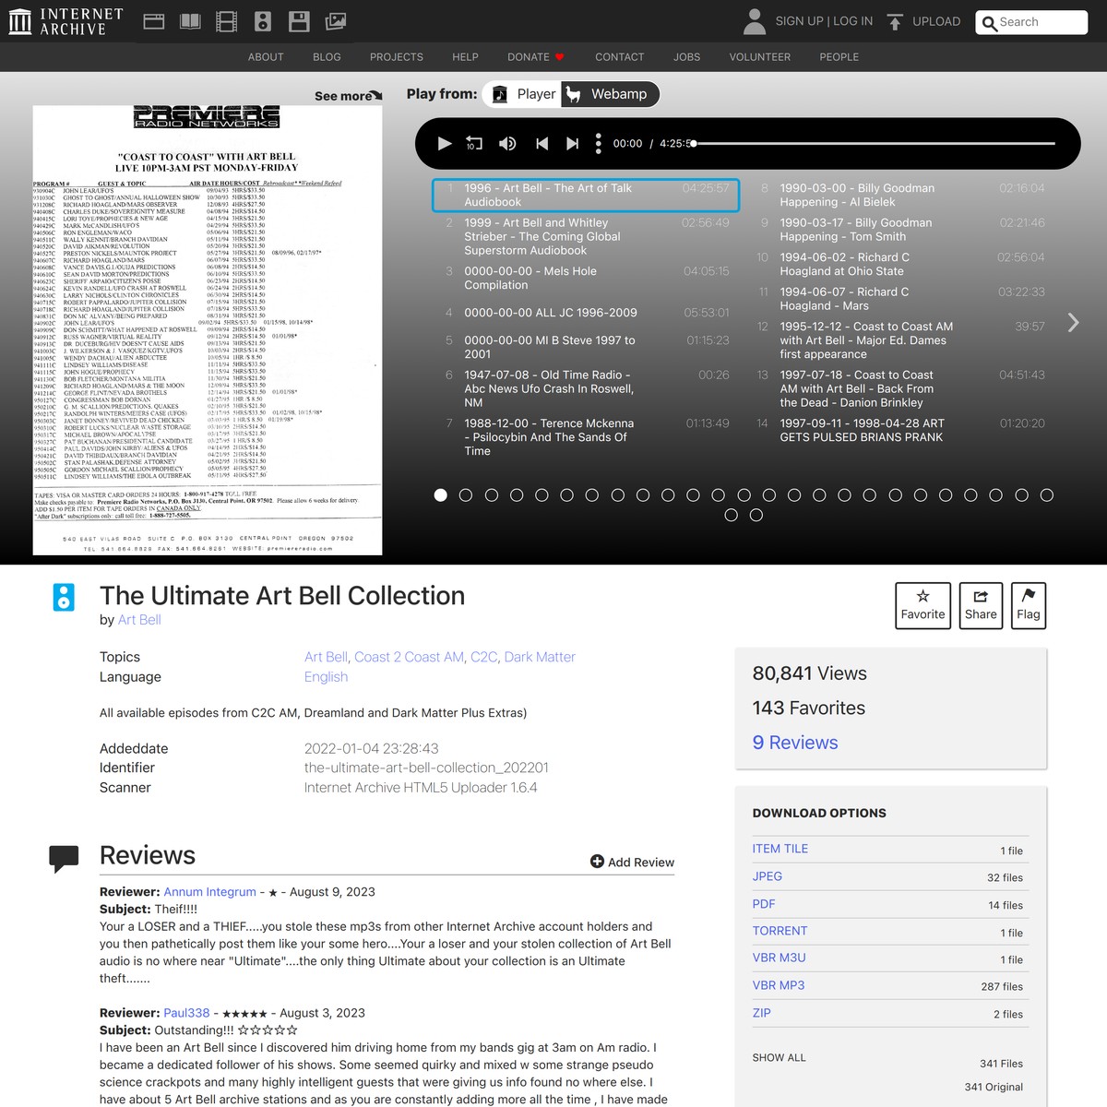Image resolution: width=1107 pixels, height=1107 pixels.
Task: Open the HELP nav item
Action: (x=465, y=57)
